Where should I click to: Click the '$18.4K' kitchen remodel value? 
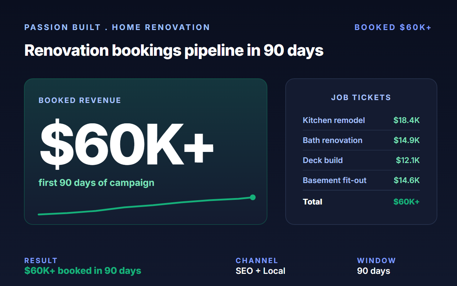407,120
